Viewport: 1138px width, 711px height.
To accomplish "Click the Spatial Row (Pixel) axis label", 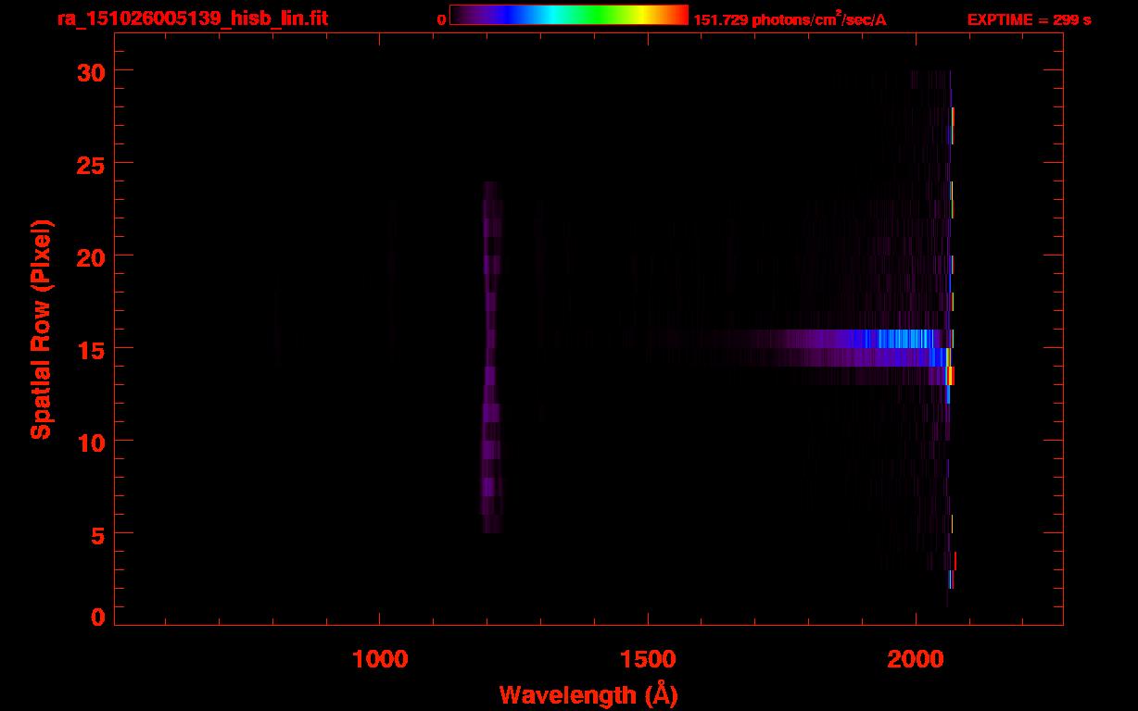I will tap(41, 330).
